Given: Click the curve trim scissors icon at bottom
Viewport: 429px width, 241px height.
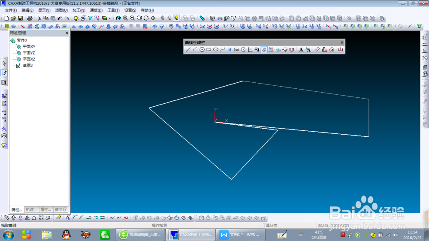Looking at the screenshot, I should point(68,218).
